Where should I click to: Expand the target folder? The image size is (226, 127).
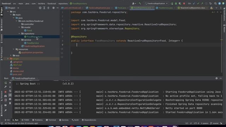click(x=8, y=59)
